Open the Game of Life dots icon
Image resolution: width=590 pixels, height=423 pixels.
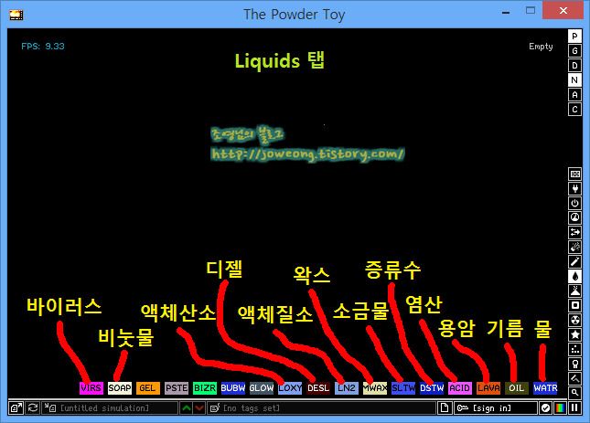(574, 349)
